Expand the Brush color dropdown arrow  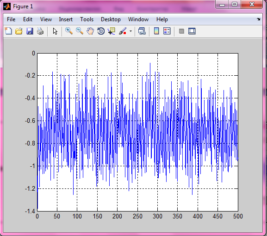tap(130, 31)
